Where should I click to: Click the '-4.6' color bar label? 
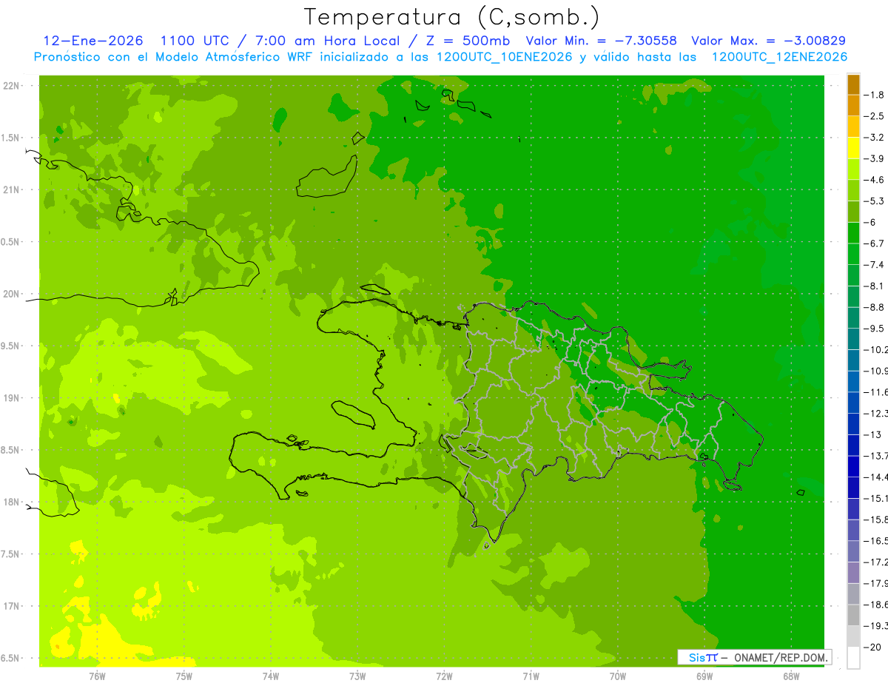tap(875, 180)
